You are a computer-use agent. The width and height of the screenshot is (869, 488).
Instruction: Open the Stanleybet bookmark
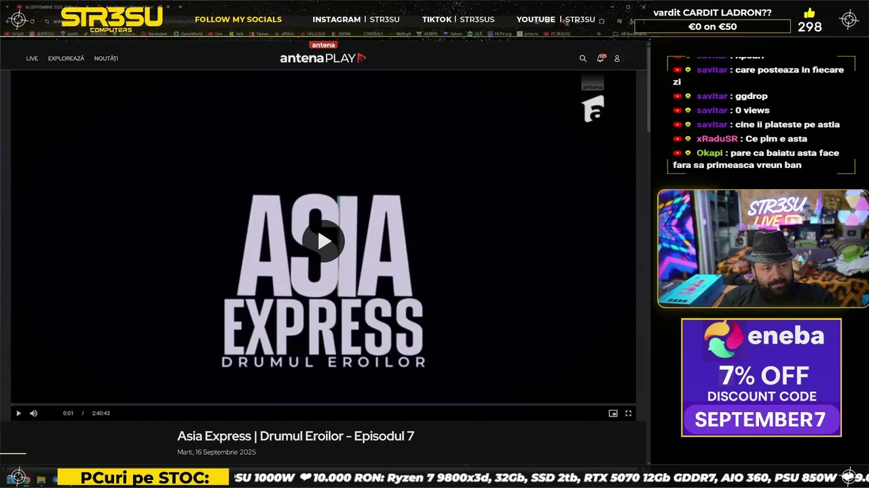[x=154, y=33]
